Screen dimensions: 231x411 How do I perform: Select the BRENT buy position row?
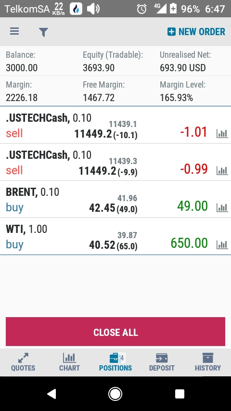tap(115, 199)
